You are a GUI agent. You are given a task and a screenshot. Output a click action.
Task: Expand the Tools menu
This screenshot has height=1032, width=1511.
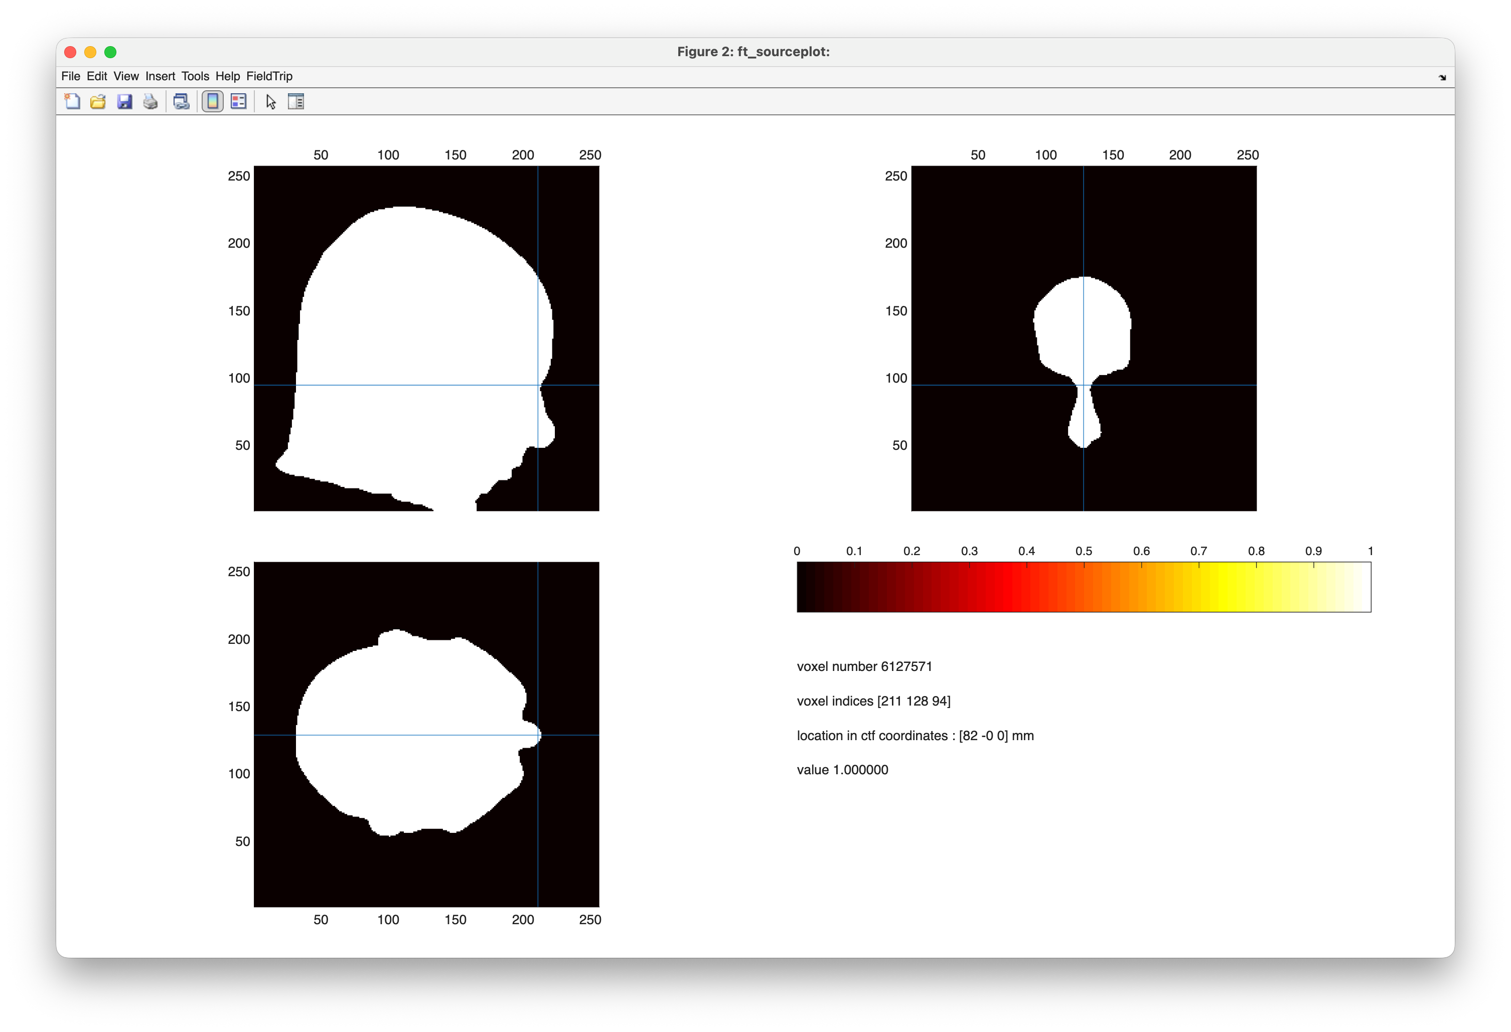click(195, 76)
